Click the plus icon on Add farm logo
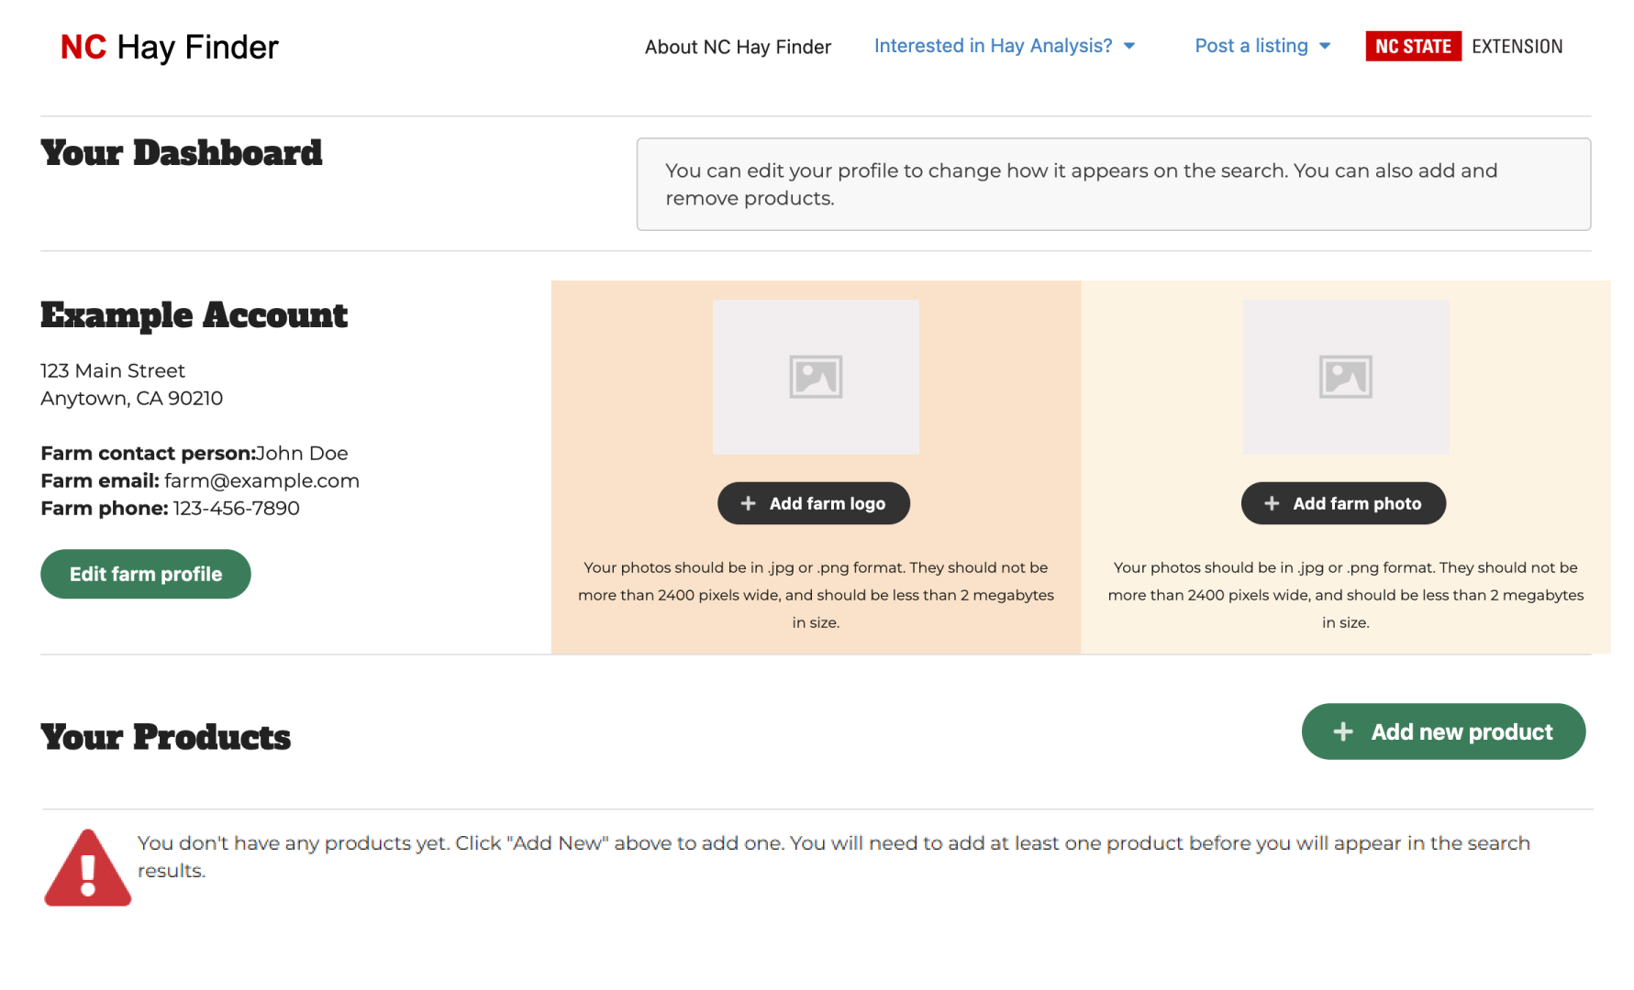Image resolution: width=1634 pixels, height=990 pixels. (748, 503)
